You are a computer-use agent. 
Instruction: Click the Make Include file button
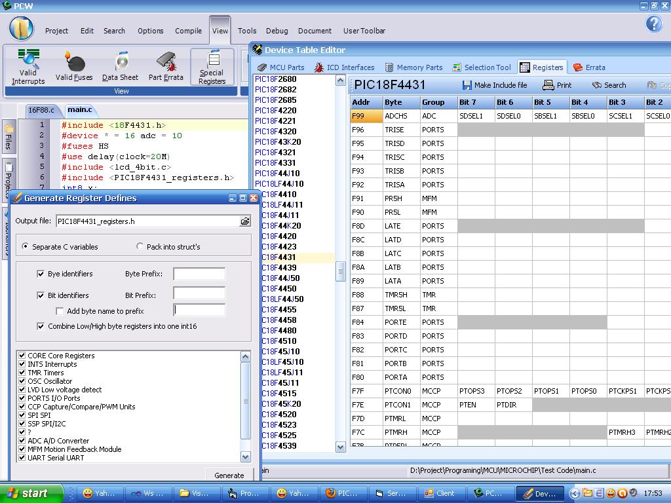click(x=495, y=85)
